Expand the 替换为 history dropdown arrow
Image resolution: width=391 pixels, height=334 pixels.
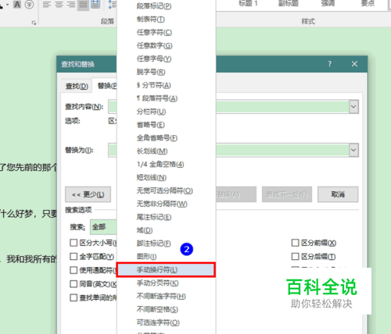(x=353, y=150)
